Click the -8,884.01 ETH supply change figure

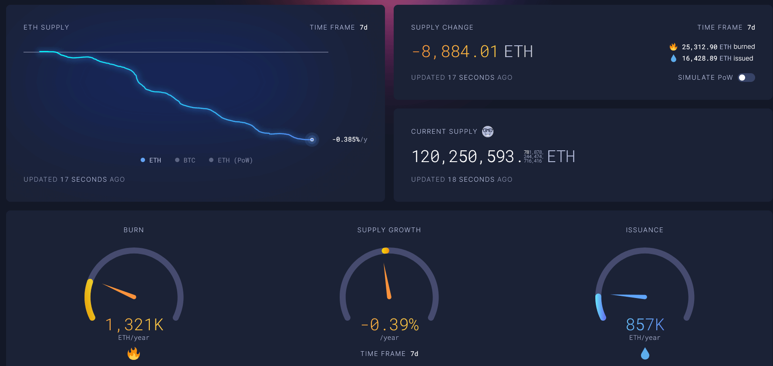pyautogui.click(x=472, y=51)
